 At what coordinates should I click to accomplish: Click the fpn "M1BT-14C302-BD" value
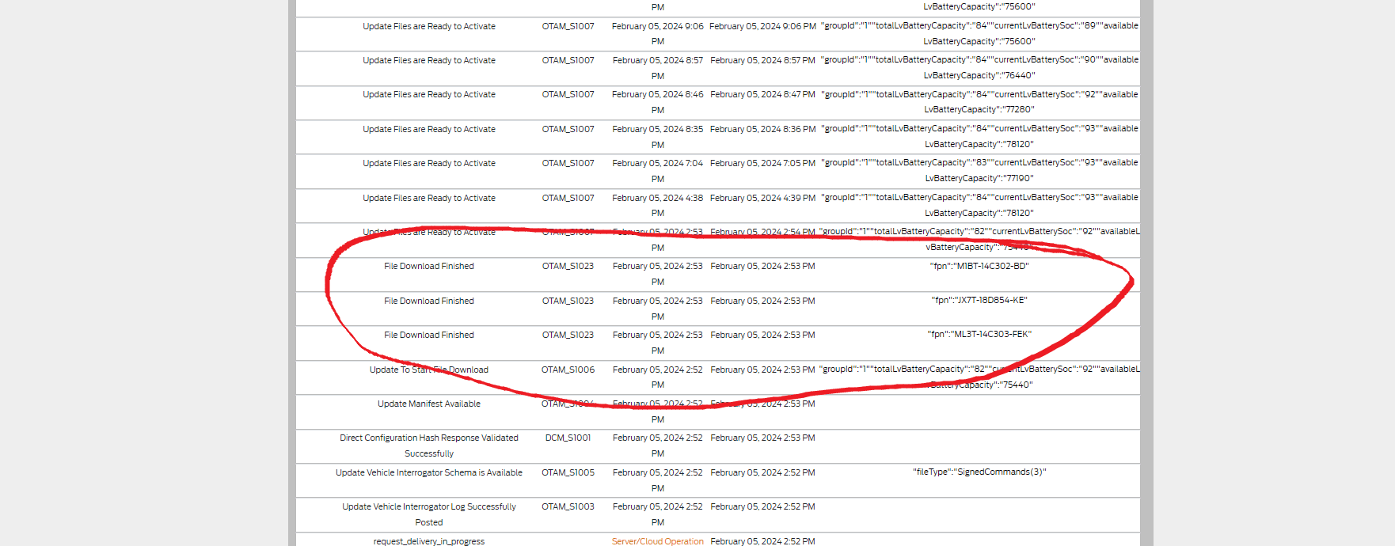[x=979, y=266]
